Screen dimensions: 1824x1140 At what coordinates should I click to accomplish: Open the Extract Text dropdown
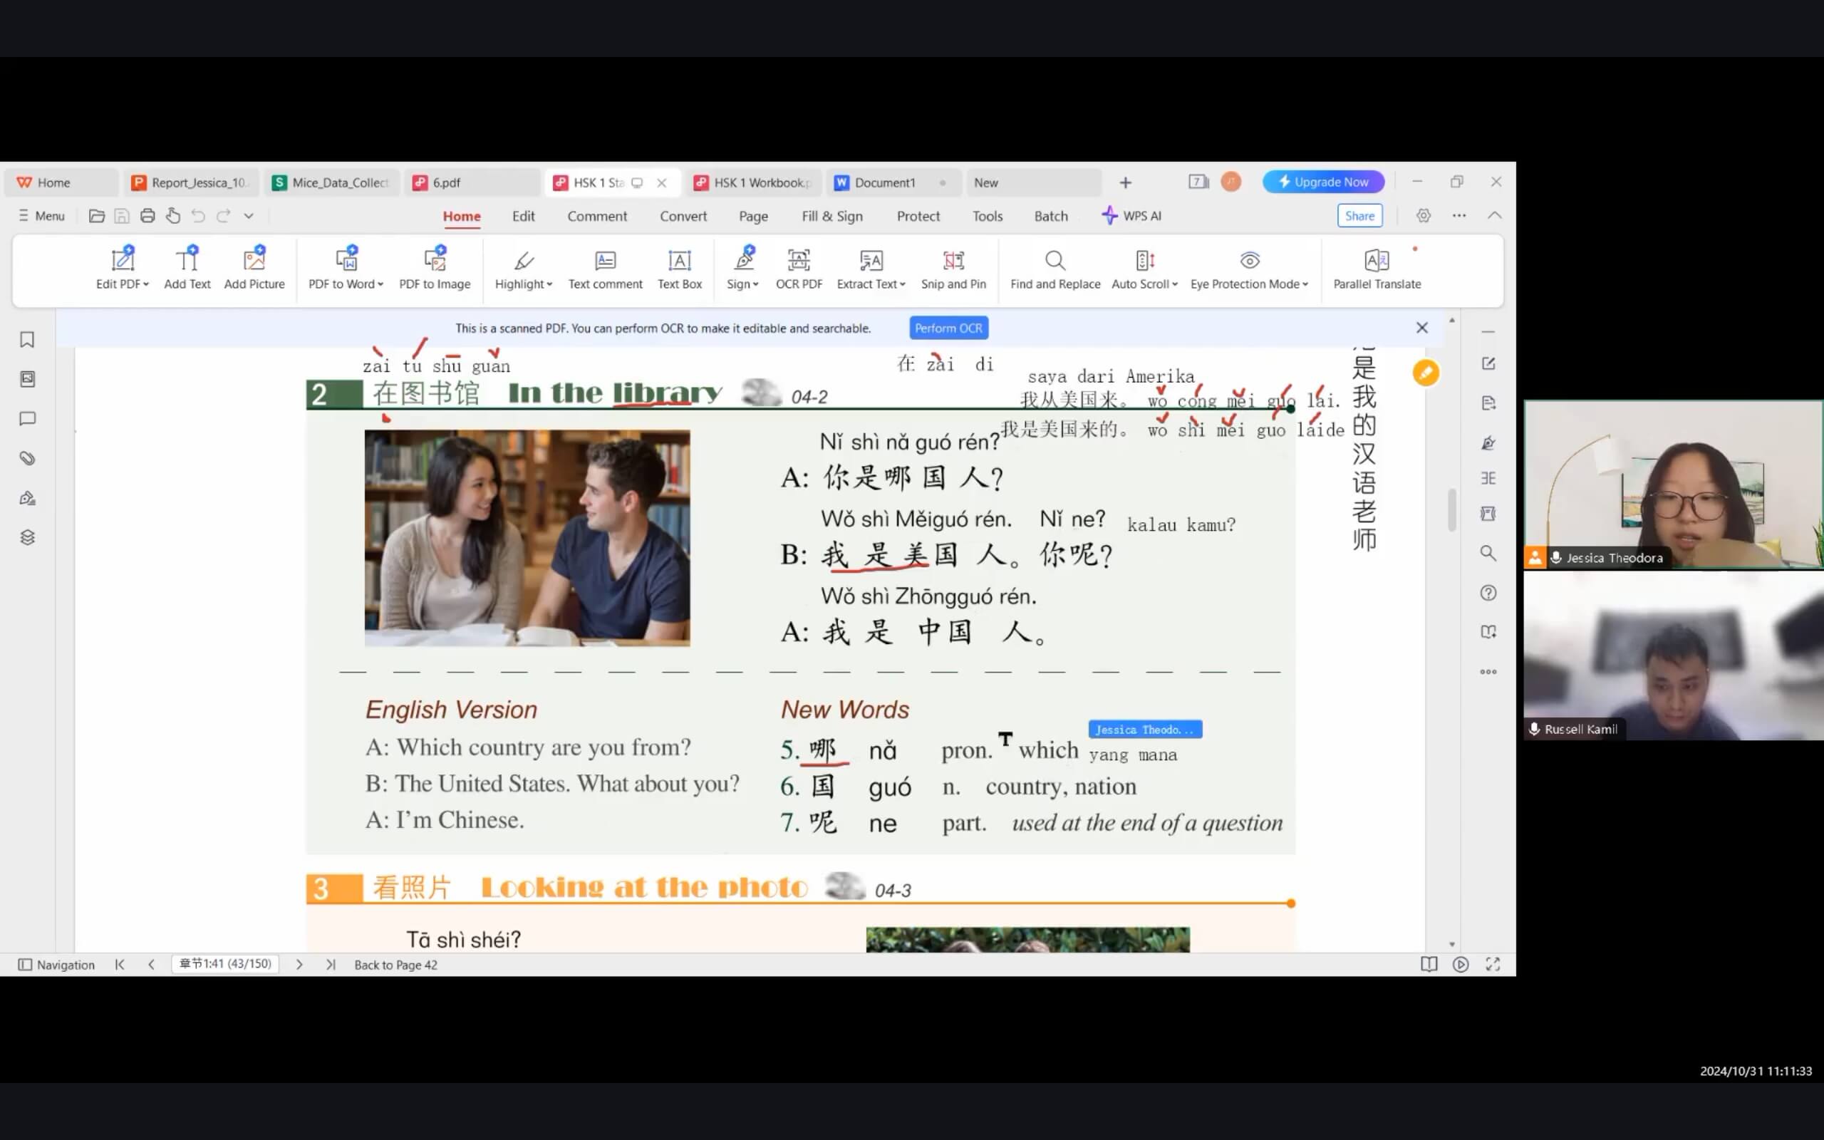(902, 284)
